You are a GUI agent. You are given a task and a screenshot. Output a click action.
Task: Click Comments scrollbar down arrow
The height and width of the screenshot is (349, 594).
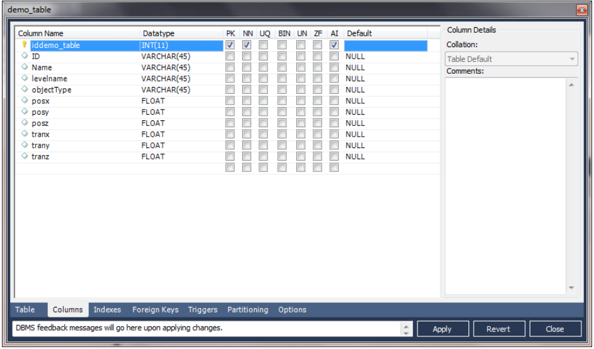[572, 288]
